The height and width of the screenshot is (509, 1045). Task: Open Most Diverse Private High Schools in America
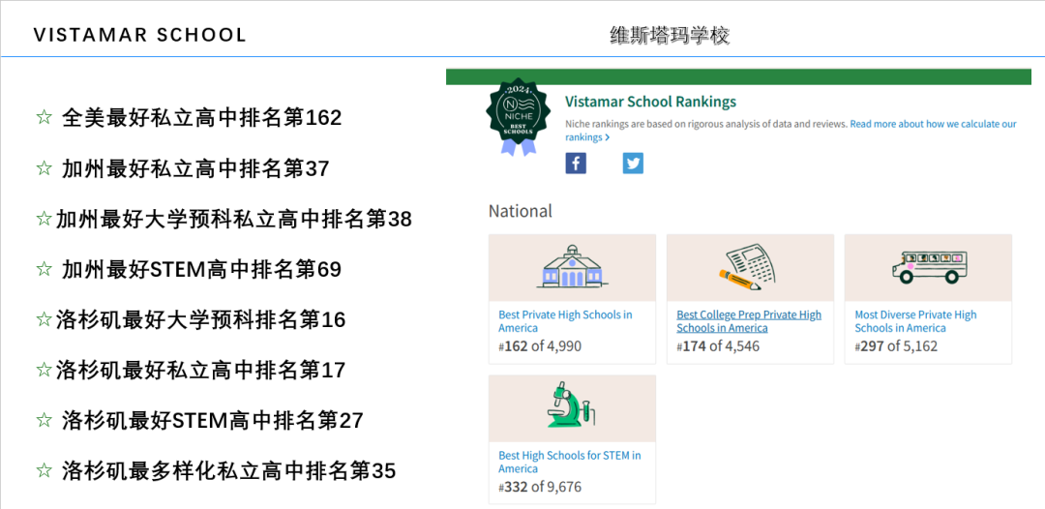[x=915, y=321]
